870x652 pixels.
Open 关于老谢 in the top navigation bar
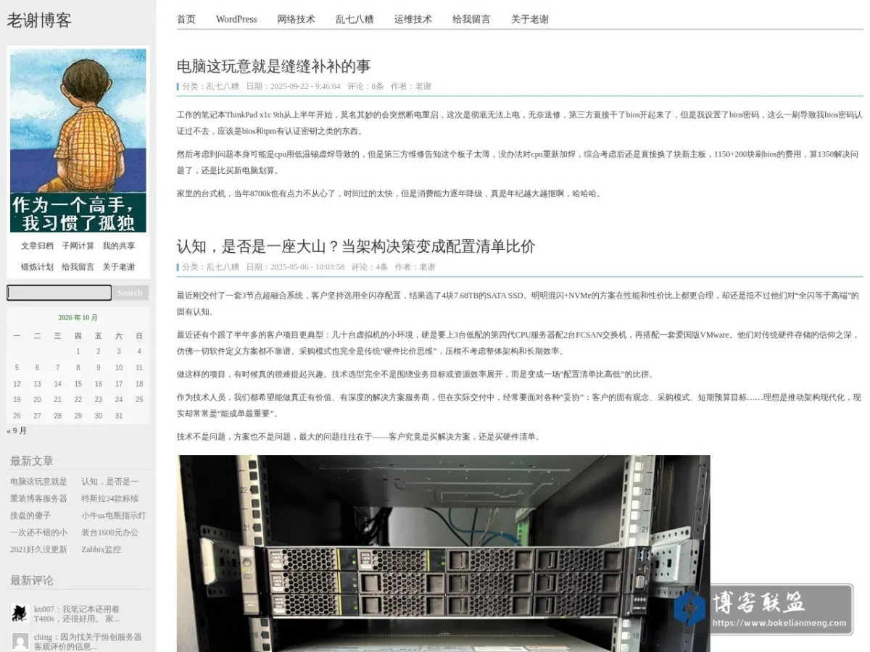(x=530, y=20)
